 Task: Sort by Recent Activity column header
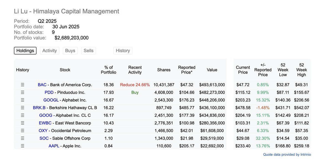(135, 70)
